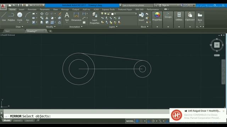Open the layer selection dropdown

click(x=136, y=14)
